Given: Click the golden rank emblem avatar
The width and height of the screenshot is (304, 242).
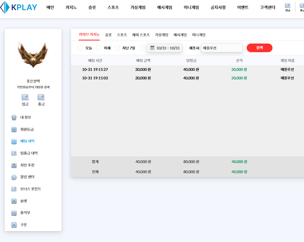Looking at the screenshot, I should pyautogui.click(x=33, y=55).
